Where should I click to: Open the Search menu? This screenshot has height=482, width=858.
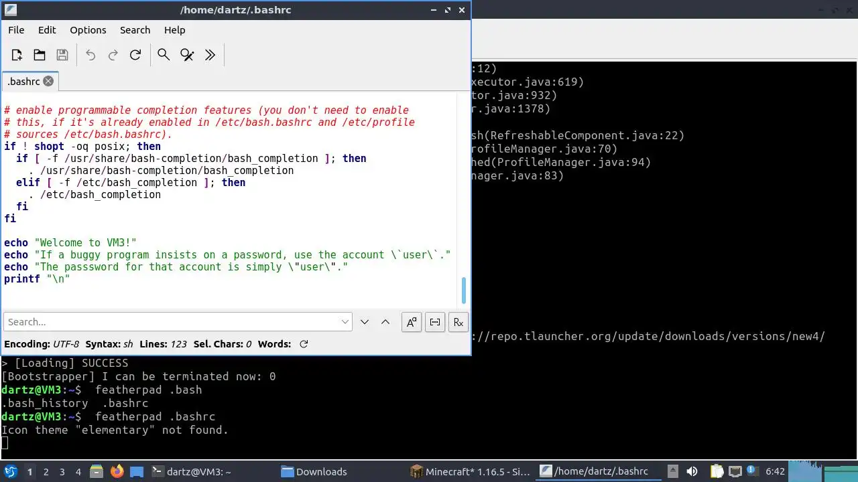coord(135,30)
